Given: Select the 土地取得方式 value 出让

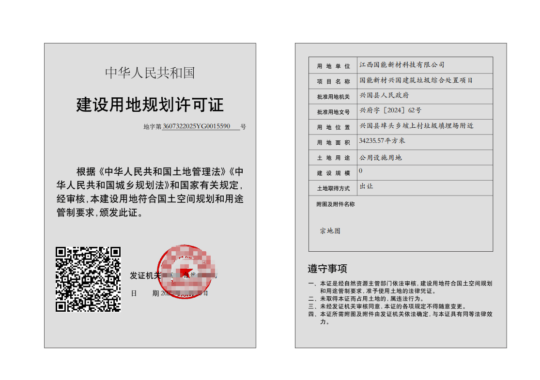Looking at the screenshot, I should coord(366,186).
